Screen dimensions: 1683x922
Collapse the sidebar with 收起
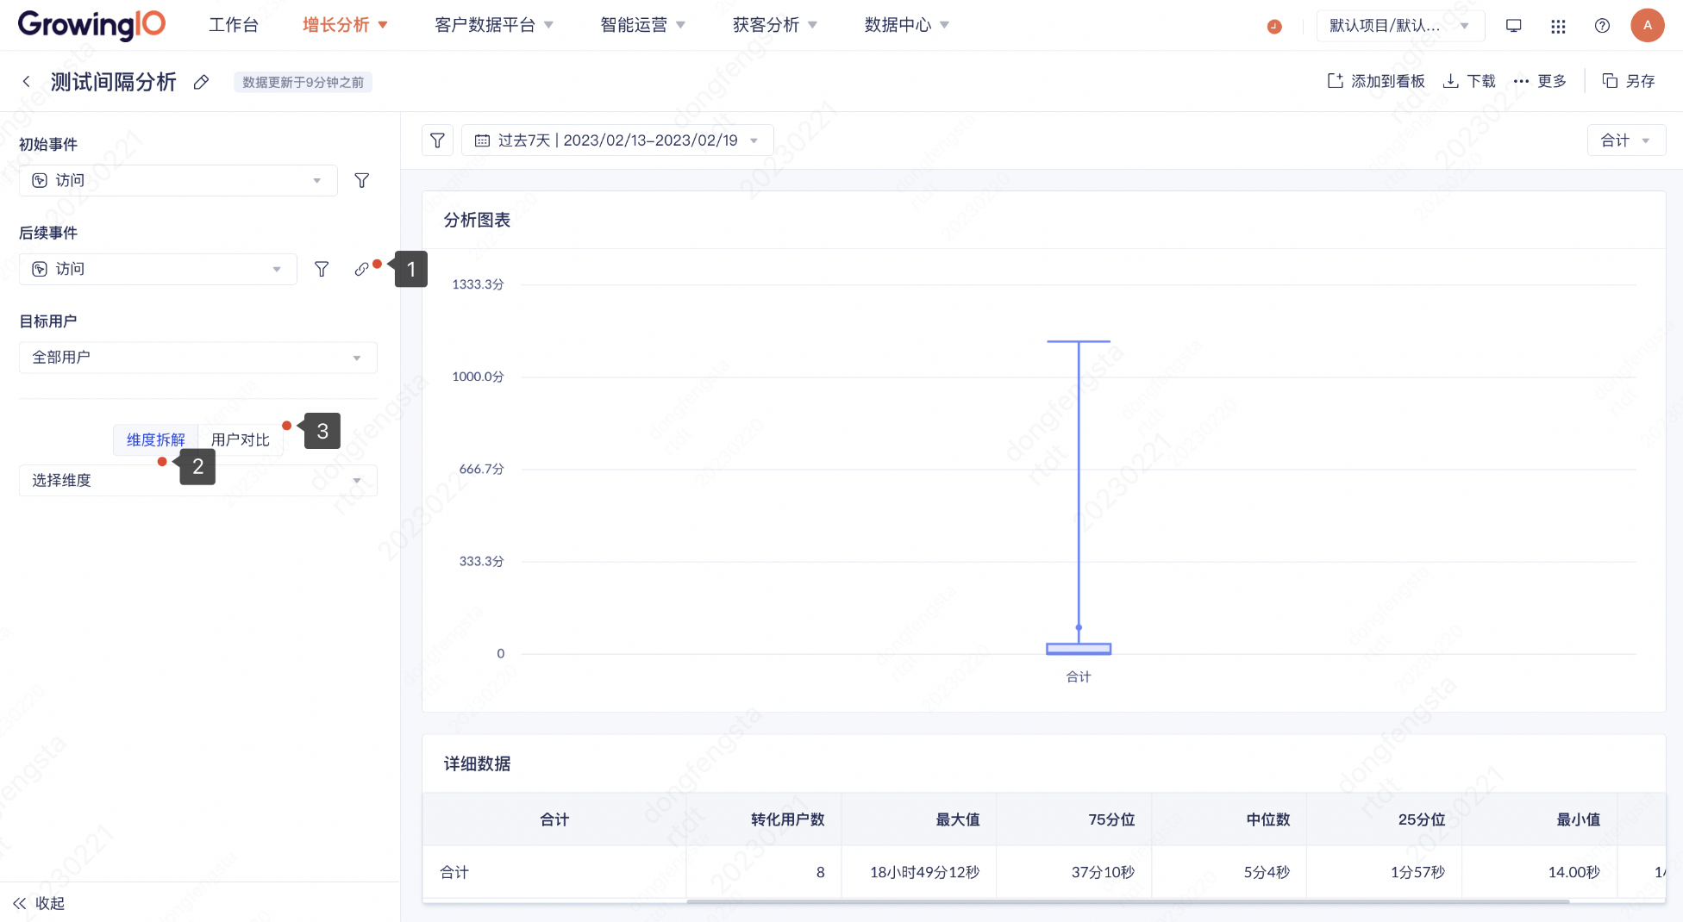click(x=39, y=903)
